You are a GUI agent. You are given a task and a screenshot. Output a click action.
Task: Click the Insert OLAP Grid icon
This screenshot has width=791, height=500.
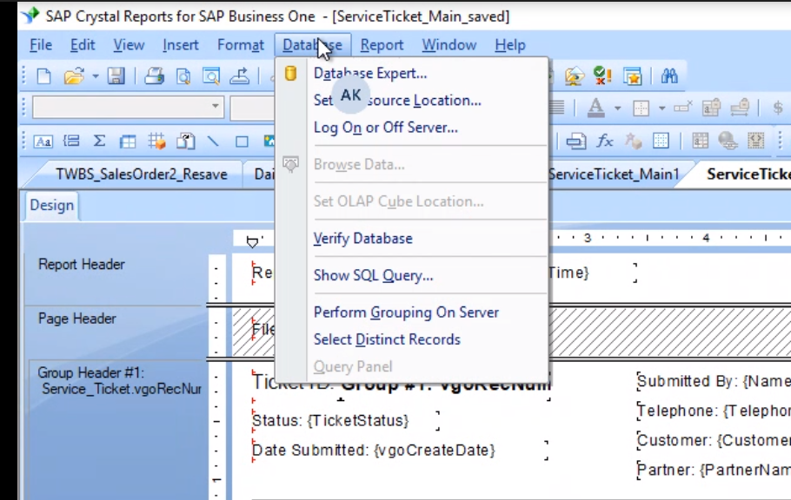(x=156, y=141)
